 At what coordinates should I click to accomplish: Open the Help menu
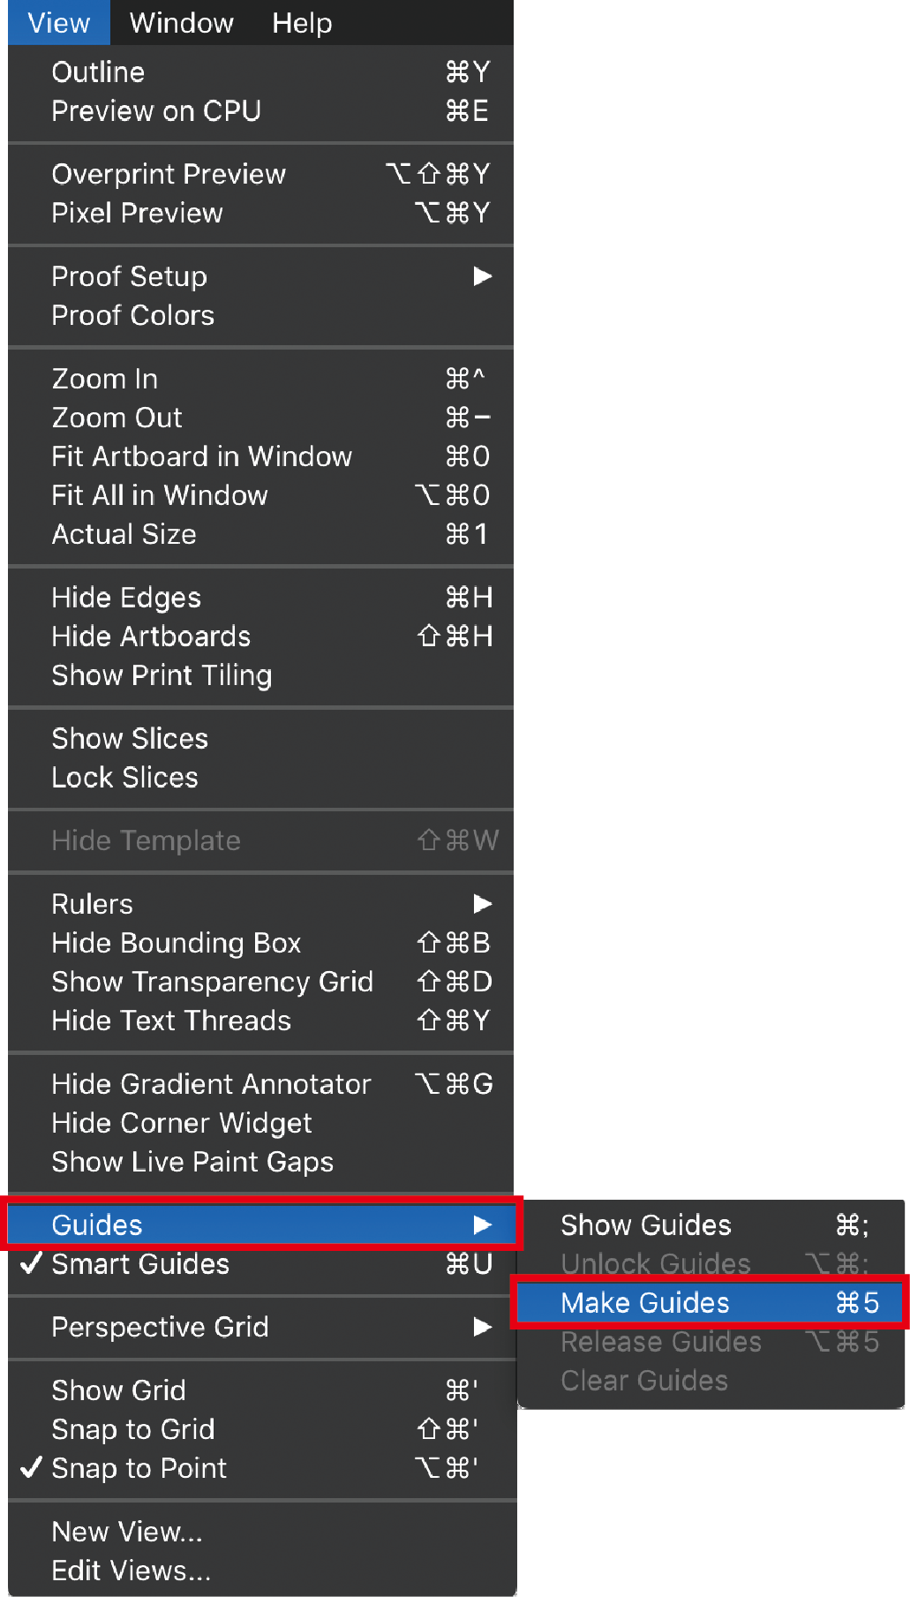click(302, 23)
